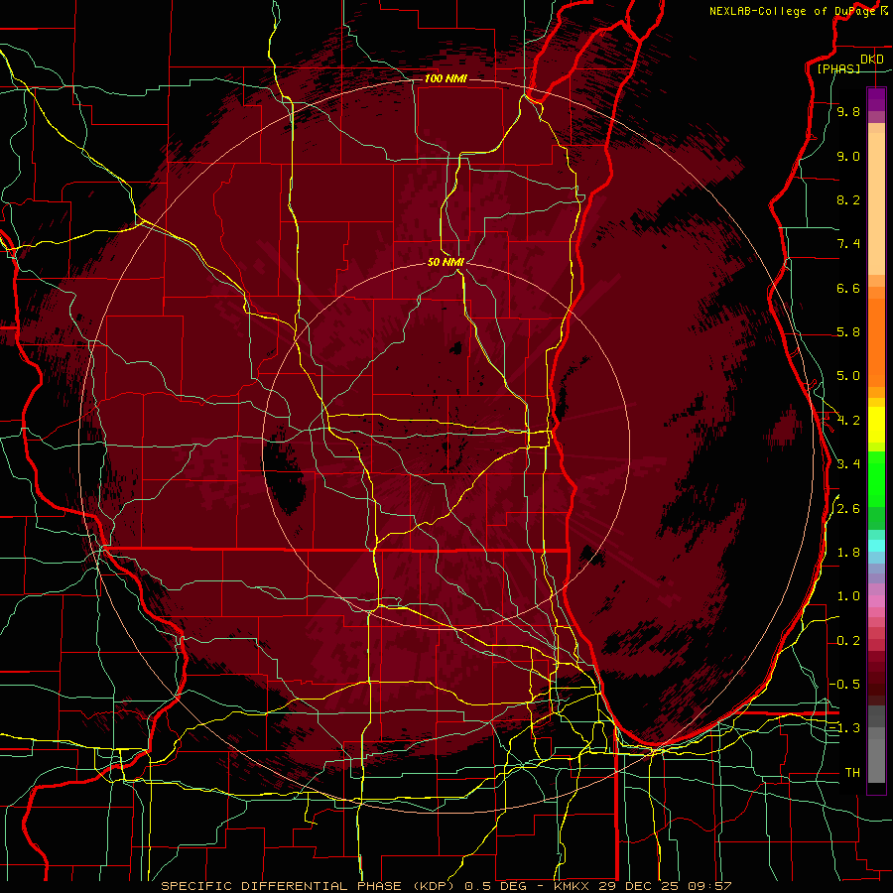Click the purple band atop the color bar
The width and height of the screenshot is (893, 893).
click(x=876, y=99)
